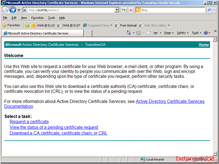
Task: Click the browser Back arrow button
Action: coord(5,10)
